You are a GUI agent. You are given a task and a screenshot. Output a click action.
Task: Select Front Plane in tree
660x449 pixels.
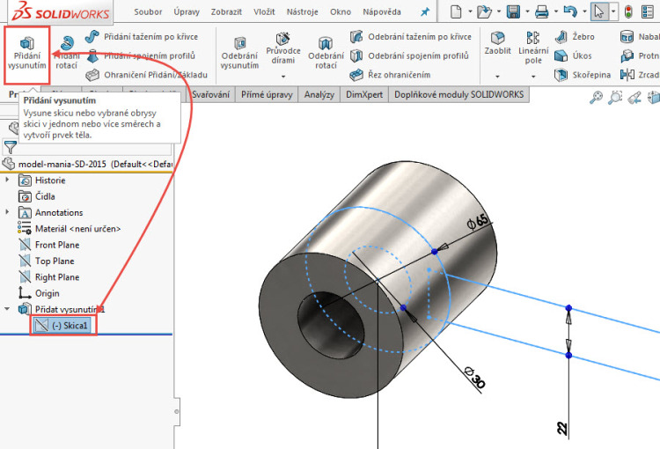[48, 245]
